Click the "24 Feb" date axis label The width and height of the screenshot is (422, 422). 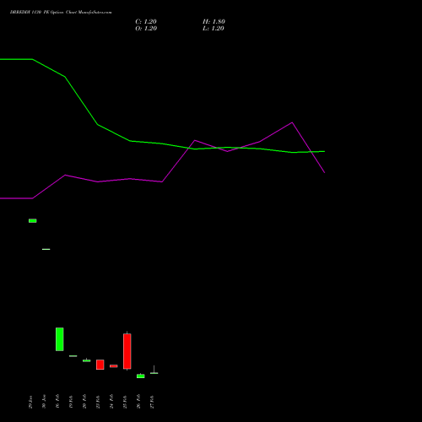pyautogui.click(x=111, y=402)
